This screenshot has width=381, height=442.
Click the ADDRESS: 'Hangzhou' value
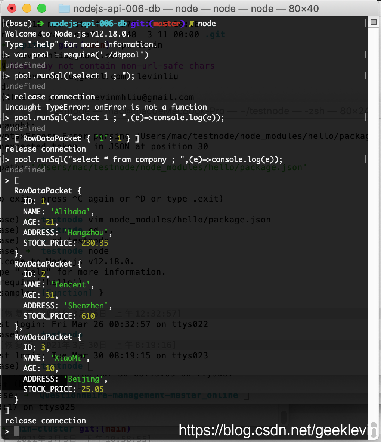click(86, 233)
